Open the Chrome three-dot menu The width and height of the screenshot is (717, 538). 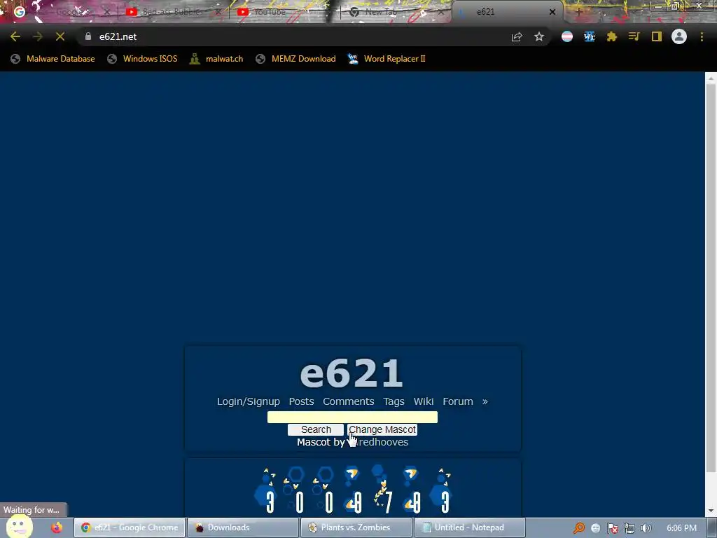[702, 36]
